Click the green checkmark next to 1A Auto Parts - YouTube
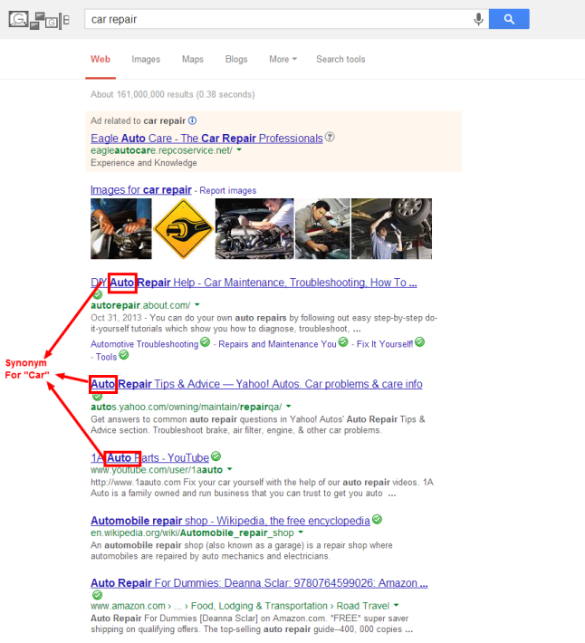The width and height of the screenshot is (585, 643). [x=216, y=456]
